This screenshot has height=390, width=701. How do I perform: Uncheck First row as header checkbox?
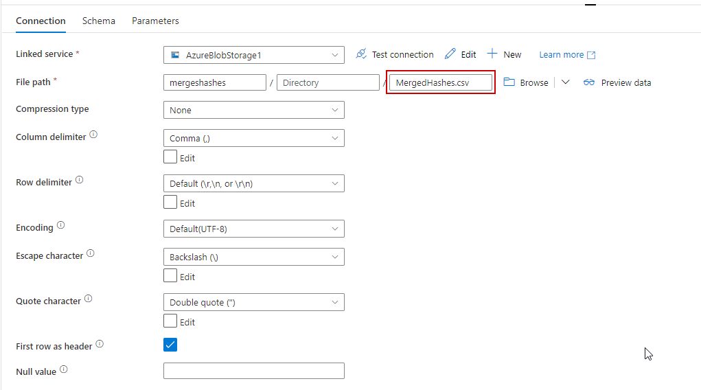(170, 345)
